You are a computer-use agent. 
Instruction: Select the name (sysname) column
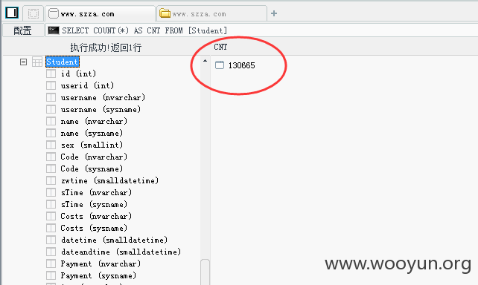point(92,133)
